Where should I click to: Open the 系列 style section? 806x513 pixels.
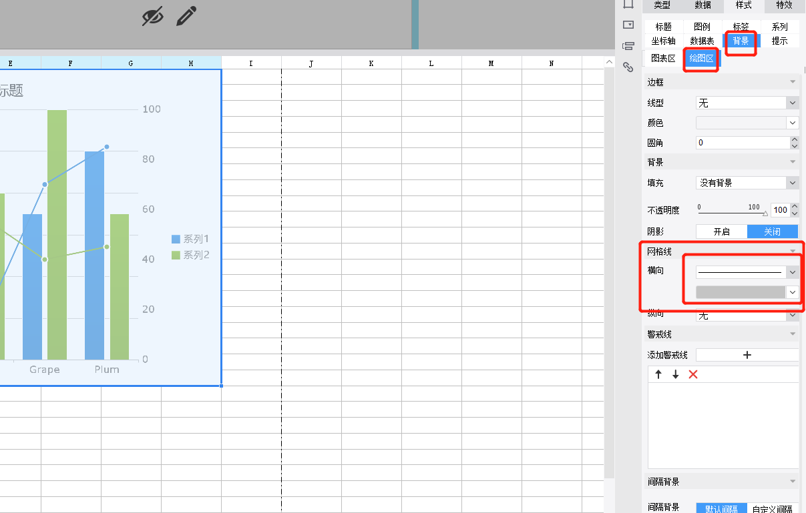(780, 27)
